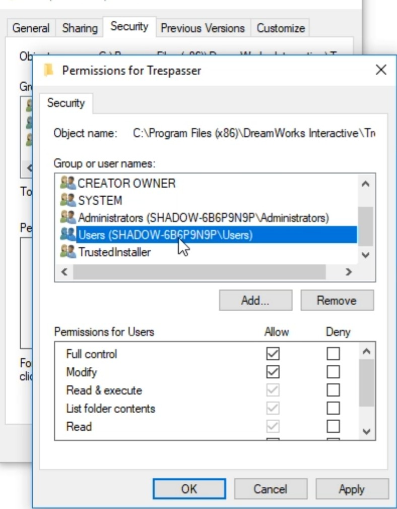Click the Users group icon
The height and width of the screenshot is (509, 397).
tap(68, 235)
